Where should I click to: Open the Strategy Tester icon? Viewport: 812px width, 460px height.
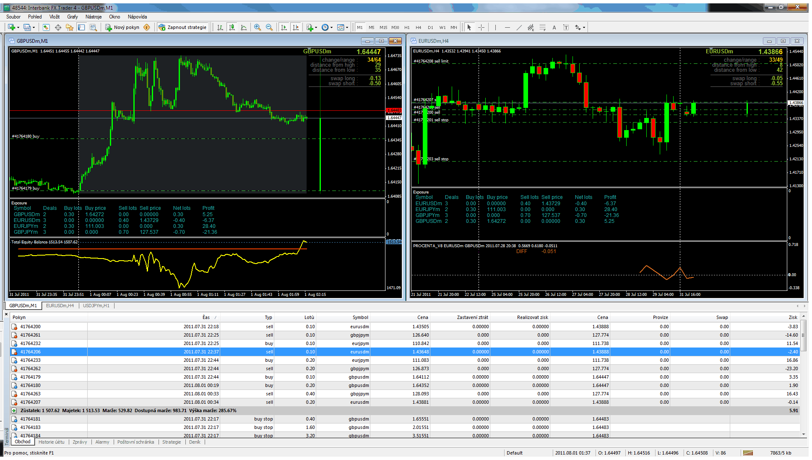pyautogui.click(x=93, y=27)
